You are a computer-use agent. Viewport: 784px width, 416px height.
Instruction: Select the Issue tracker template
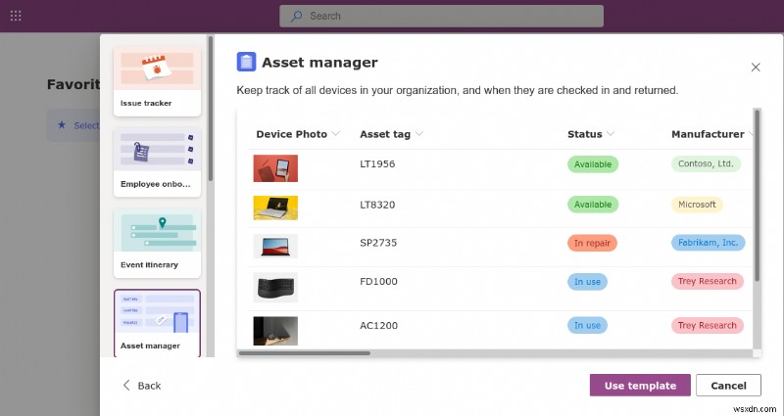tap(158, 81)
